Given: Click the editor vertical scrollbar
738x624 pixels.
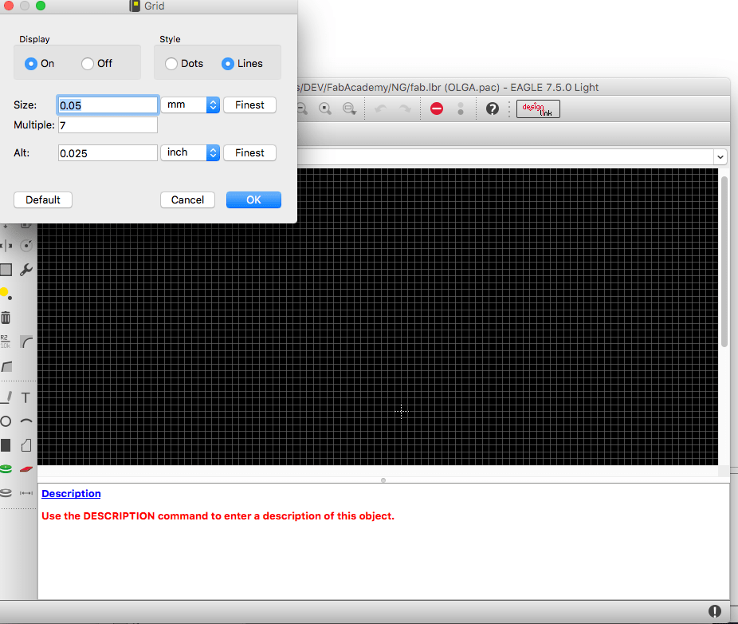Looking at the screenshot, I should 724,262.
